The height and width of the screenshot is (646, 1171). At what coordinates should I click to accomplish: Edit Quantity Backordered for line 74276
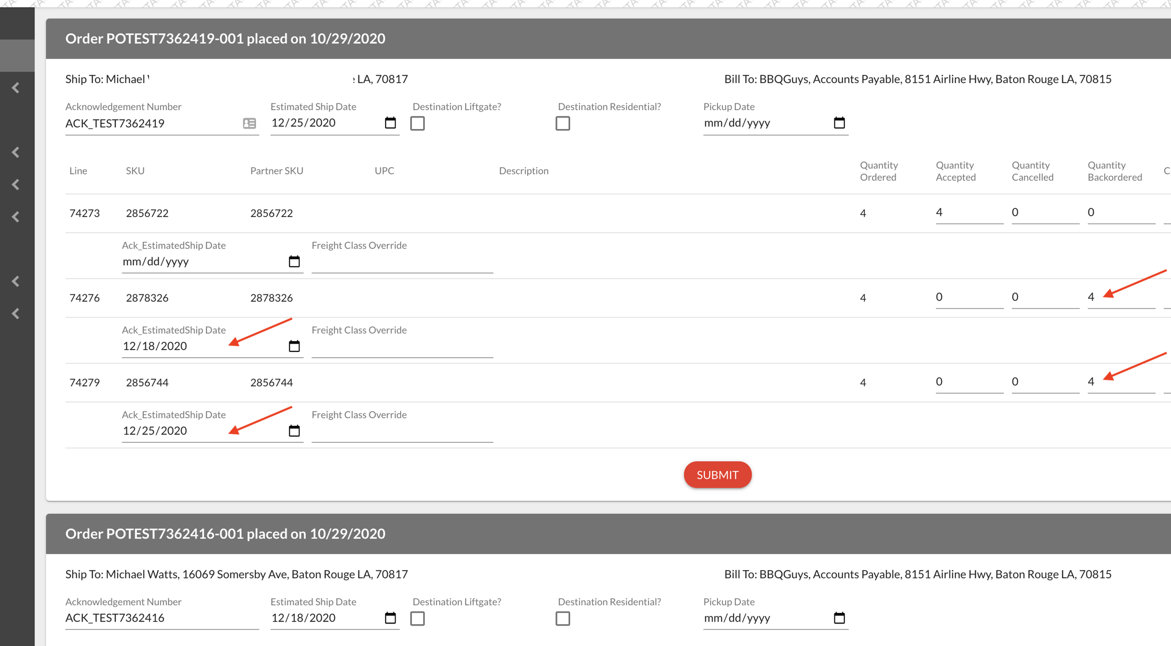(1120, 297)
